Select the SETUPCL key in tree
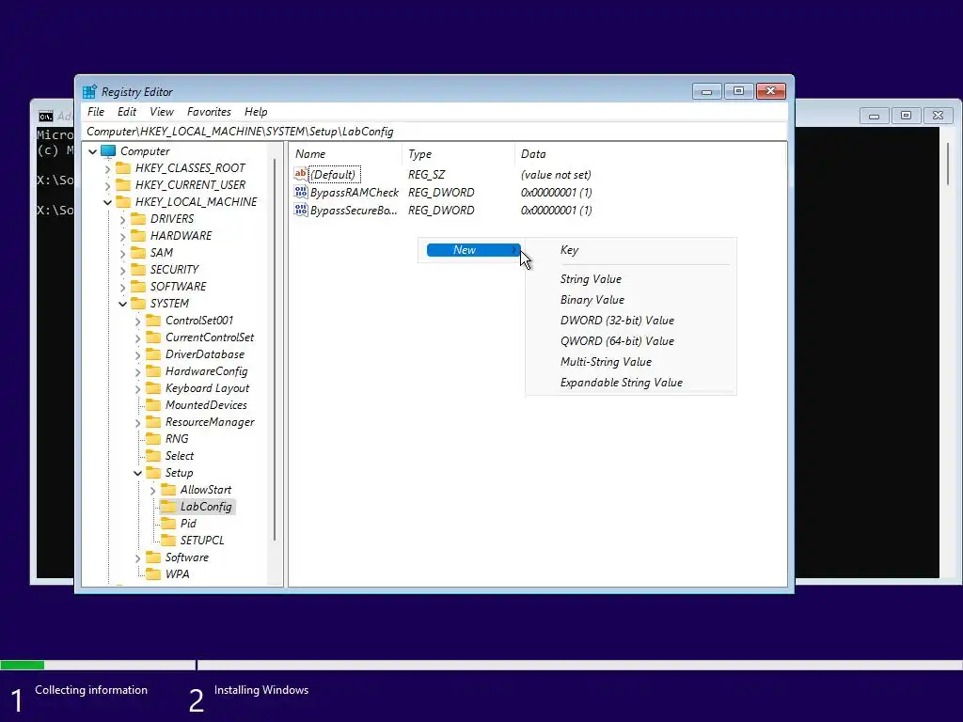The height and width of the screenshot is (722, 963). [202, 541]
